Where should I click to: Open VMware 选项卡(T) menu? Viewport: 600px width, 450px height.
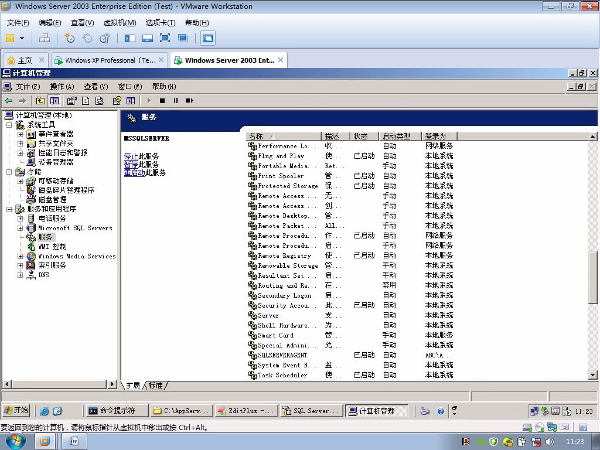[x=161, y=23]
